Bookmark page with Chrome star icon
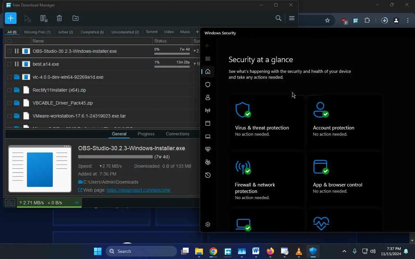415x259 pixels. click(x=327, y=20)
